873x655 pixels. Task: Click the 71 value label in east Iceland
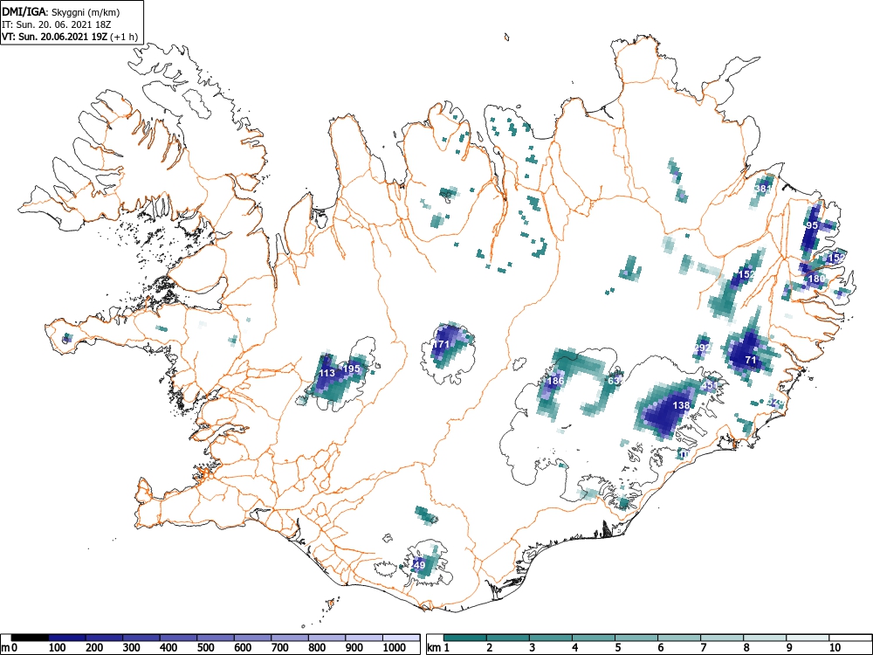(x=751, y=361)
